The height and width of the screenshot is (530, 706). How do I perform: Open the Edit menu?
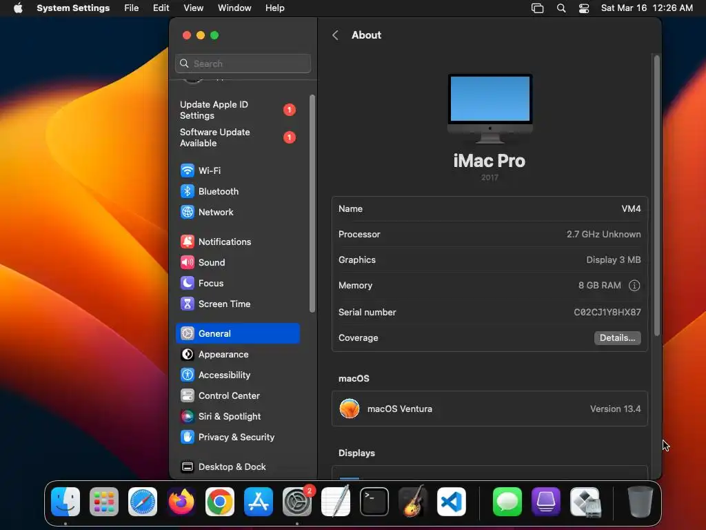(x=161, y=8)
